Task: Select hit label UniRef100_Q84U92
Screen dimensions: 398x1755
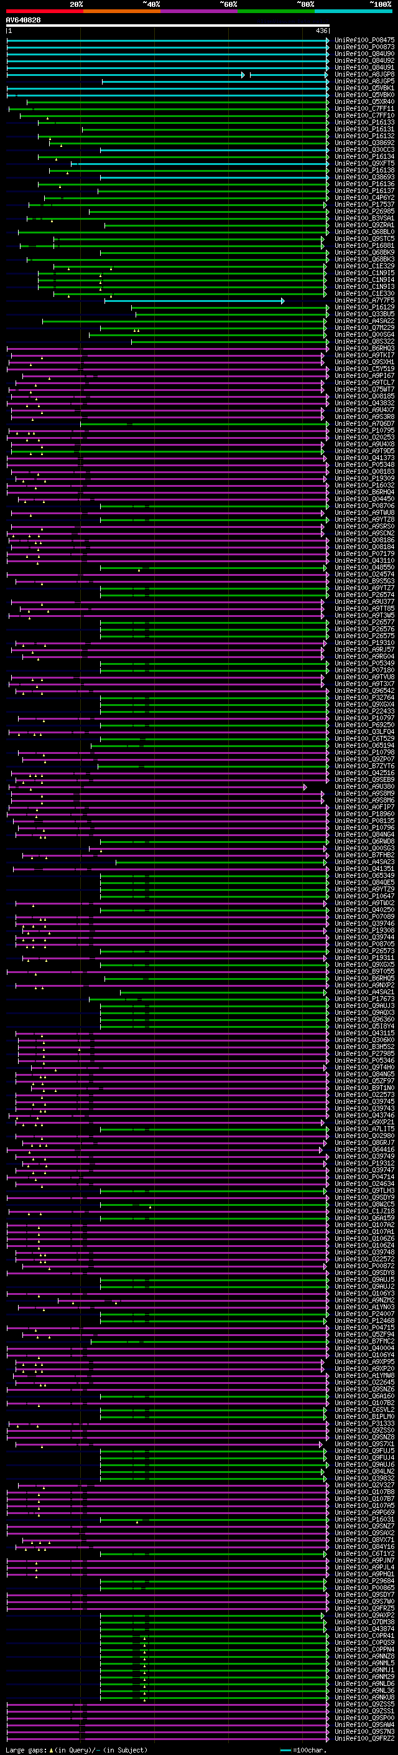Action: (364, 60)
